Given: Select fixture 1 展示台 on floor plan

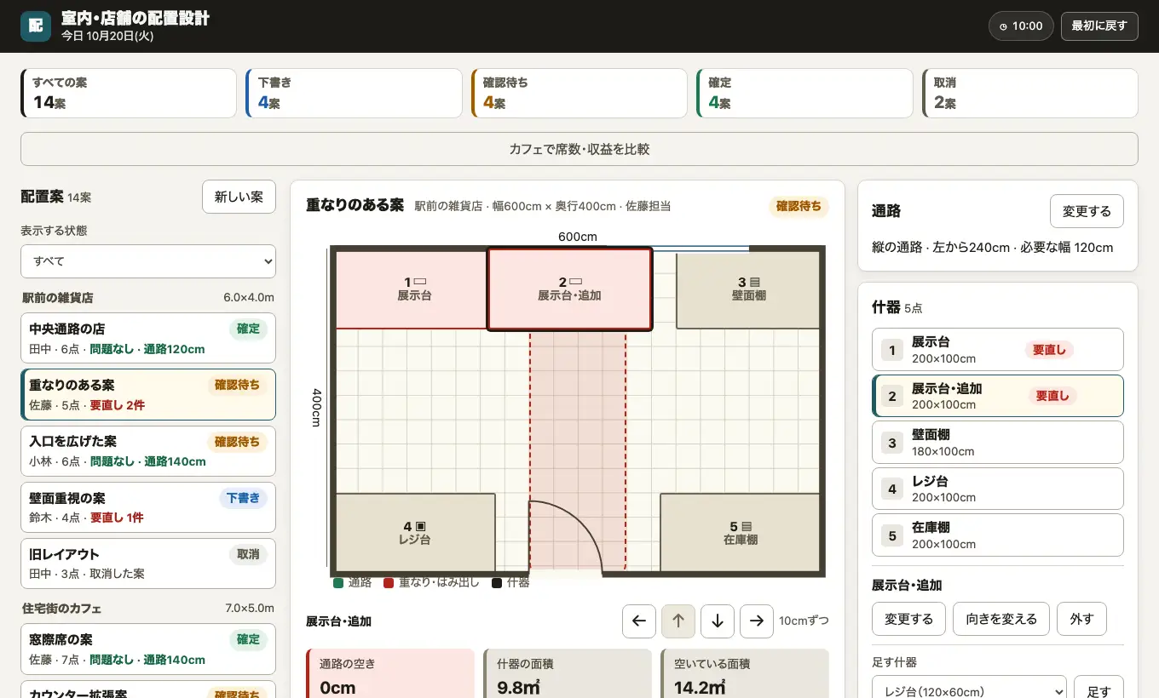Looking at the screenshot, I should [x=412, y=289].
